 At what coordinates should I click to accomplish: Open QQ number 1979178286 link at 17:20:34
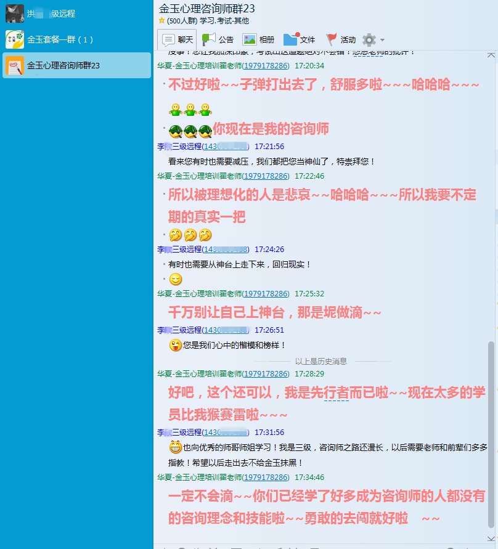(x=266, y=65)
